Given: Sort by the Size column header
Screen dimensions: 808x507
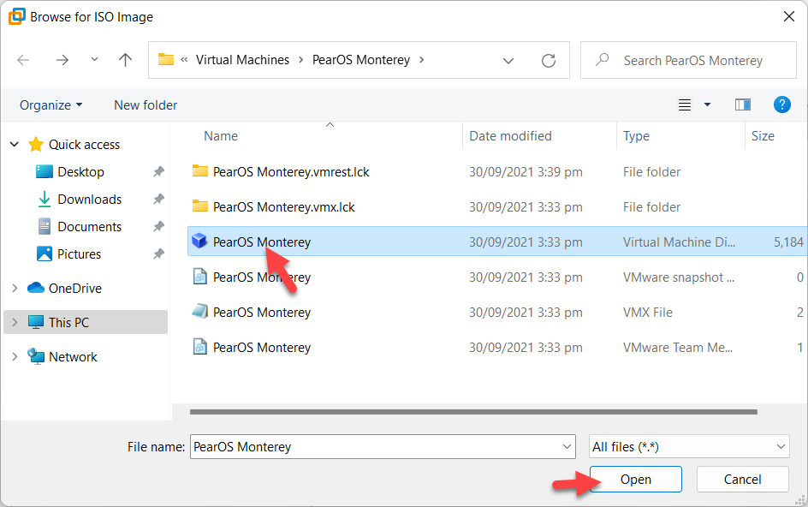Looking at the screenshot, I should click(763, 135).
